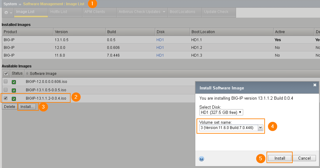Click boot location HD1.1 cell
The image size is (320, 168).
[197, 40]
